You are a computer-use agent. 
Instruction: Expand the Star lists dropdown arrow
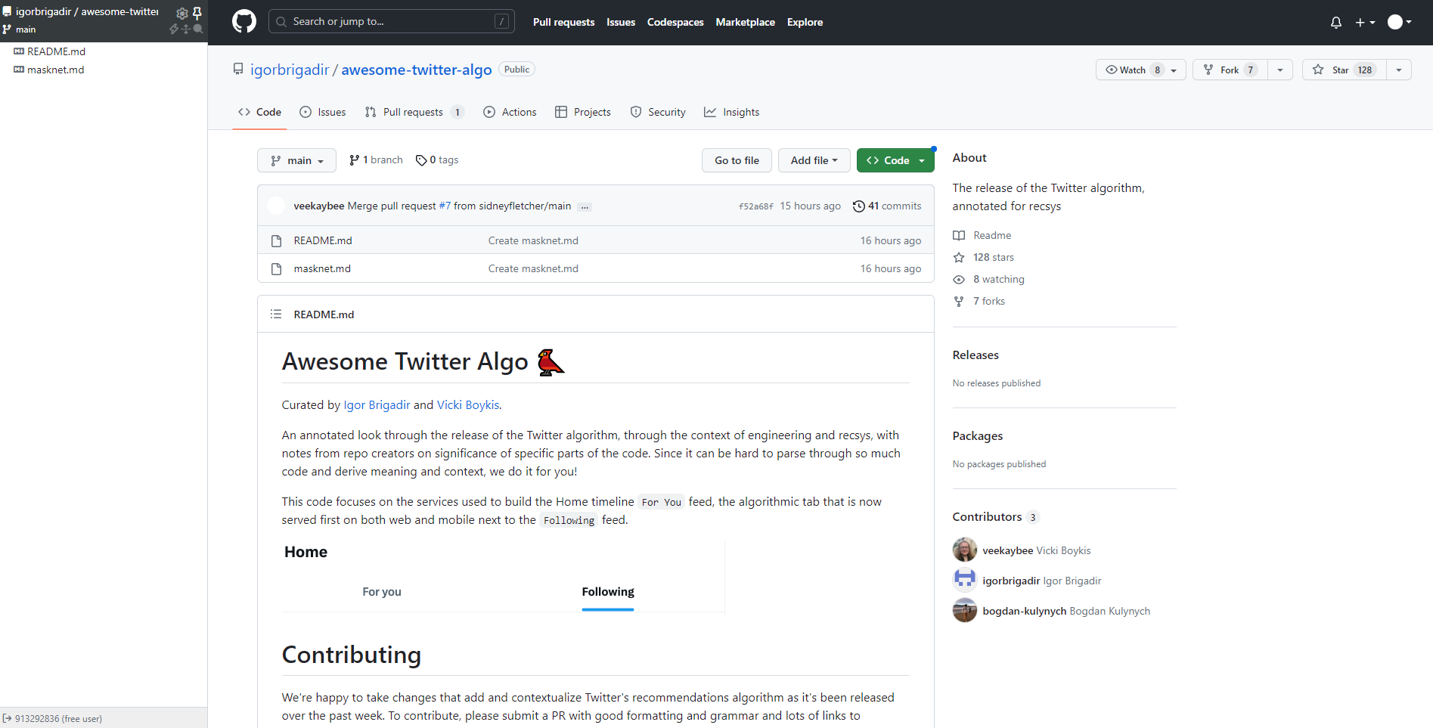(x=1399, y=70)
